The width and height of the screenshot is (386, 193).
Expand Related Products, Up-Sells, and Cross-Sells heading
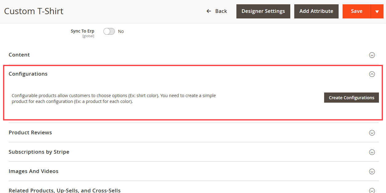pos(65,190)
